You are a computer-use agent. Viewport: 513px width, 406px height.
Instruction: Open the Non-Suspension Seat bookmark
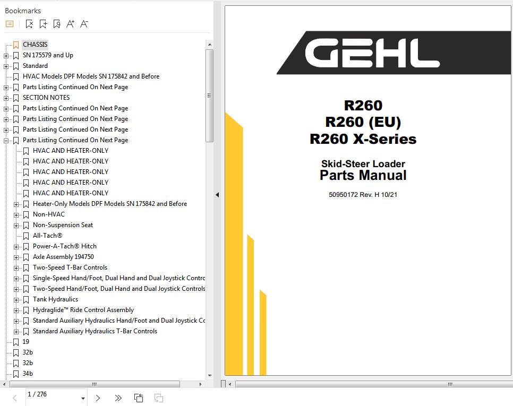(x=63, y=225)
